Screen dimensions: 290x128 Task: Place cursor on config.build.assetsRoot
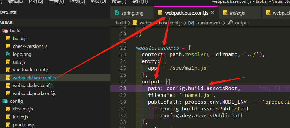click(202, 89)
